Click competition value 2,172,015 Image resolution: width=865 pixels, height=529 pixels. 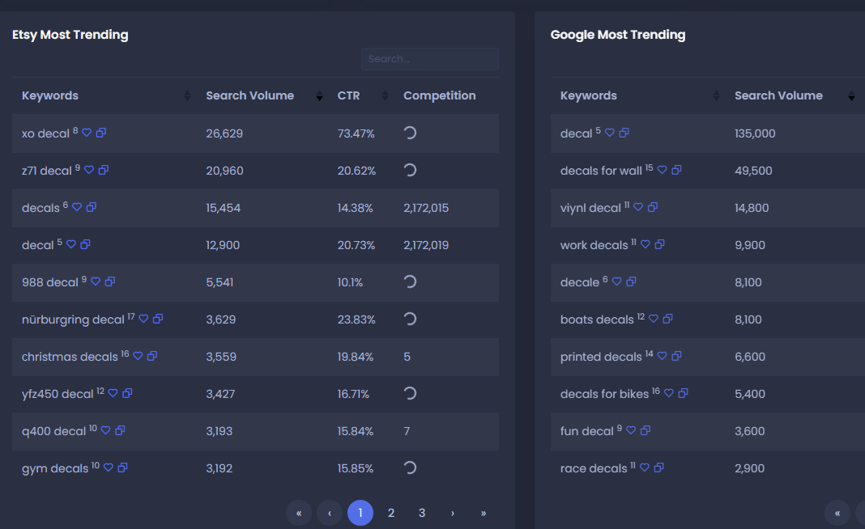(x=426, y=209)
